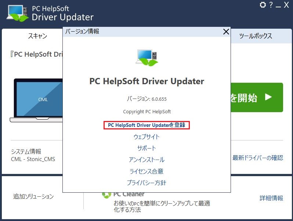This screenshot has width=293, height=221.
Task: Click the バージョン情報 dialog title
Action: coord(82,31)
